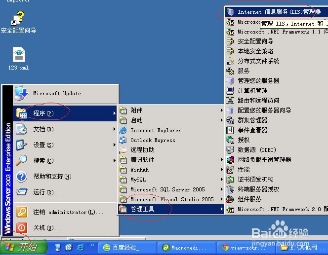Select the 安全配置向导 desktop shortcut
Screen dimensions: 328x255
pyautogui.click(x=18, y=22)
